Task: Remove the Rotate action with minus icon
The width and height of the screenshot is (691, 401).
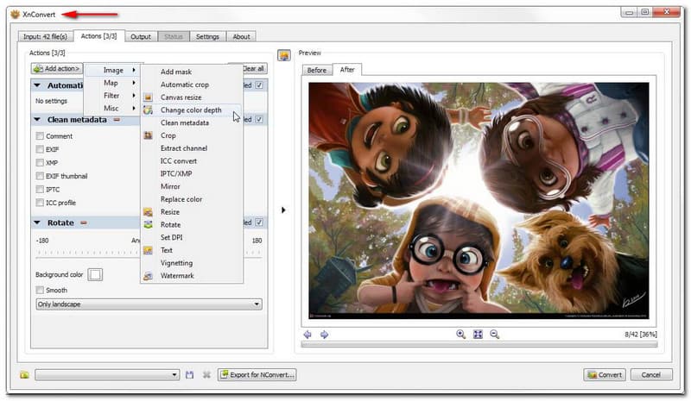Action: coord(85,222)
